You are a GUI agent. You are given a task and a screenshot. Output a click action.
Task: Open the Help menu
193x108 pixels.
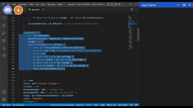point(60,4)
